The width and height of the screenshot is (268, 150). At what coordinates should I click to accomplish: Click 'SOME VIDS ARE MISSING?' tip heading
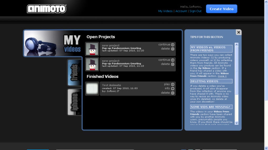tap(211, 107)
